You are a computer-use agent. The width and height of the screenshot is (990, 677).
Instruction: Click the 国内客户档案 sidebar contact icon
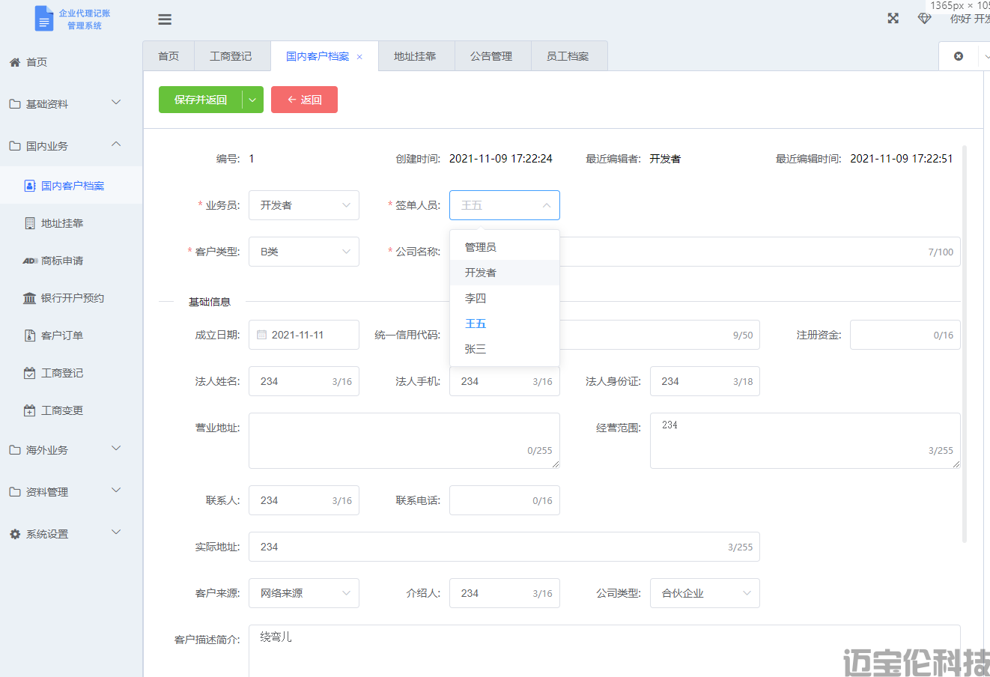point(30,186)
